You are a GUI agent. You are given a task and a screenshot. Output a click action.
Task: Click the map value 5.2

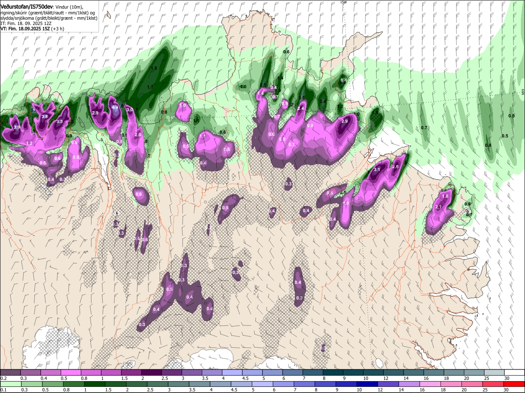[x=34, y=110]
